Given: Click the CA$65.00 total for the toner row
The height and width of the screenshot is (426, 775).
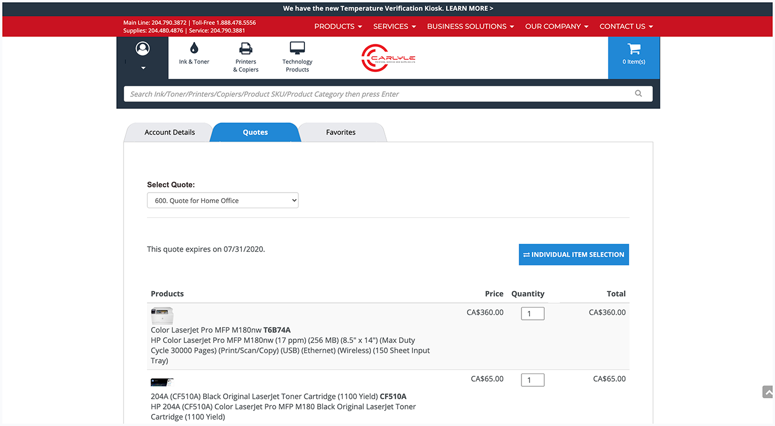Looking at the screenshot, I should (x=609, y=379).
